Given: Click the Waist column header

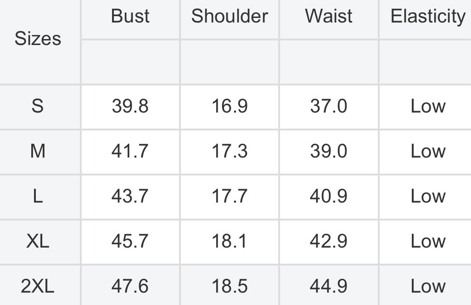Looking at the screenshot, I should coord(329,16).
